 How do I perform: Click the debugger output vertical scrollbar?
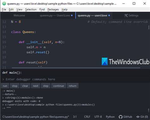coord(148,110)
